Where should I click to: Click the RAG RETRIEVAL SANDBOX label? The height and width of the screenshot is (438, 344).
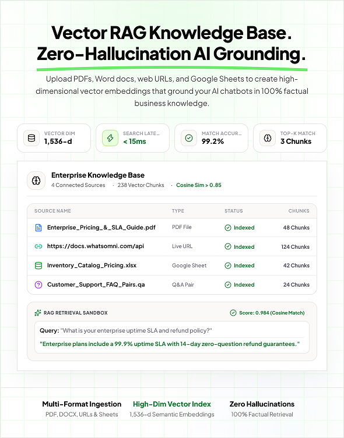click(x=76, y=313)
